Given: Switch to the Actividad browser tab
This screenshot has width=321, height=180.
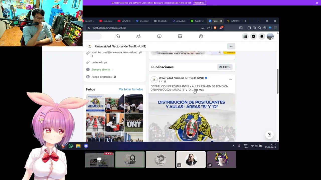Looking at the screenshot, I should pyautogui.click(x=179, y=21).
